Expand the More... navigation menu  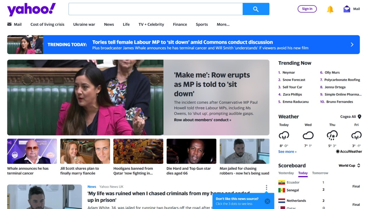pyautogui.click(x=223, y=24)
